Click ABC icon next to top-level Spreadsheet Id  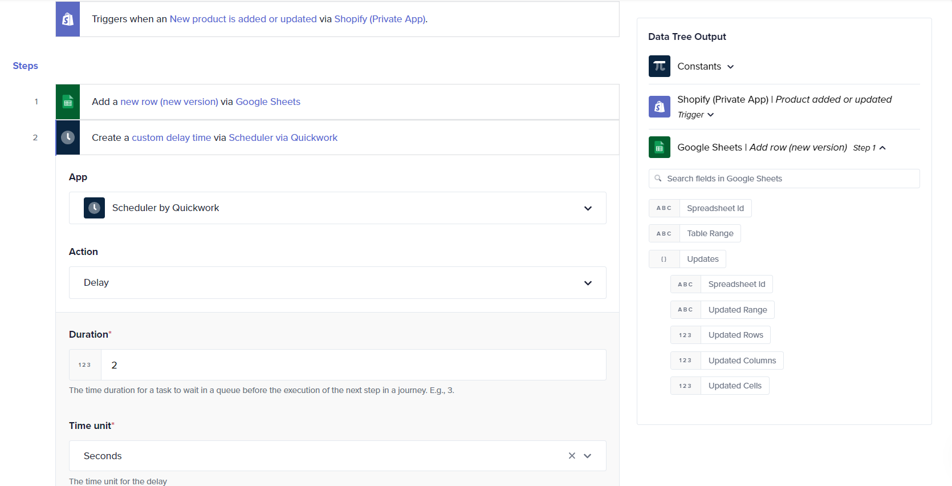pos(664,208)
